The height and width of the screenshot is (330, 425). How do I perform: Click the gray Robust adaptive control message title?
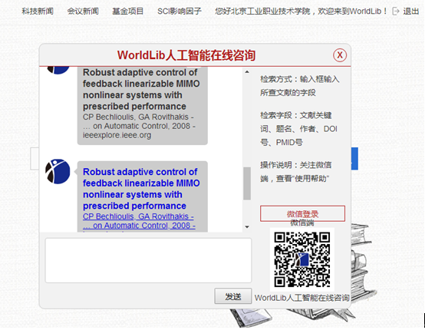[x=141, y=89]
